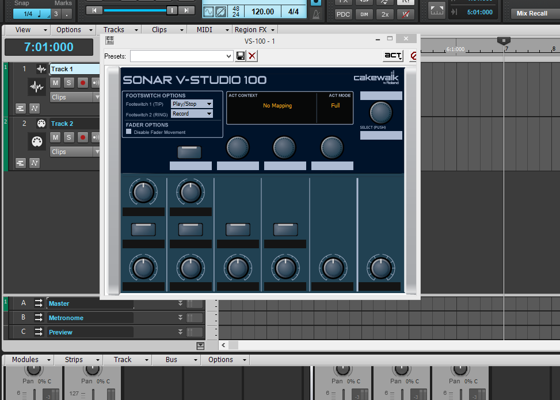
Task: Click the Track 2 MIDI palette icon
Action: pos(41,124)
